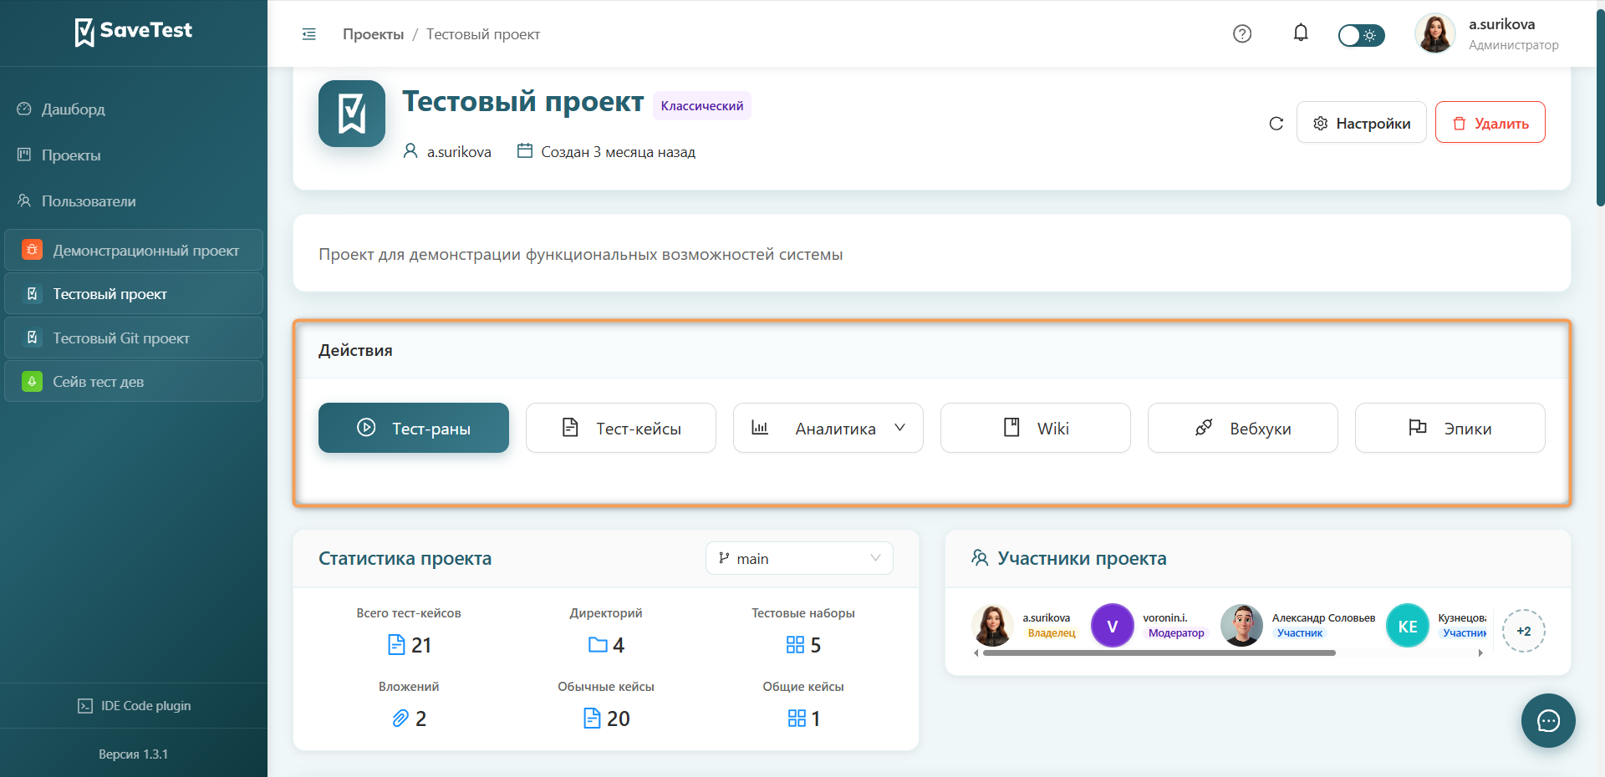Click Владелец role badge

(x=1052, y=633)
